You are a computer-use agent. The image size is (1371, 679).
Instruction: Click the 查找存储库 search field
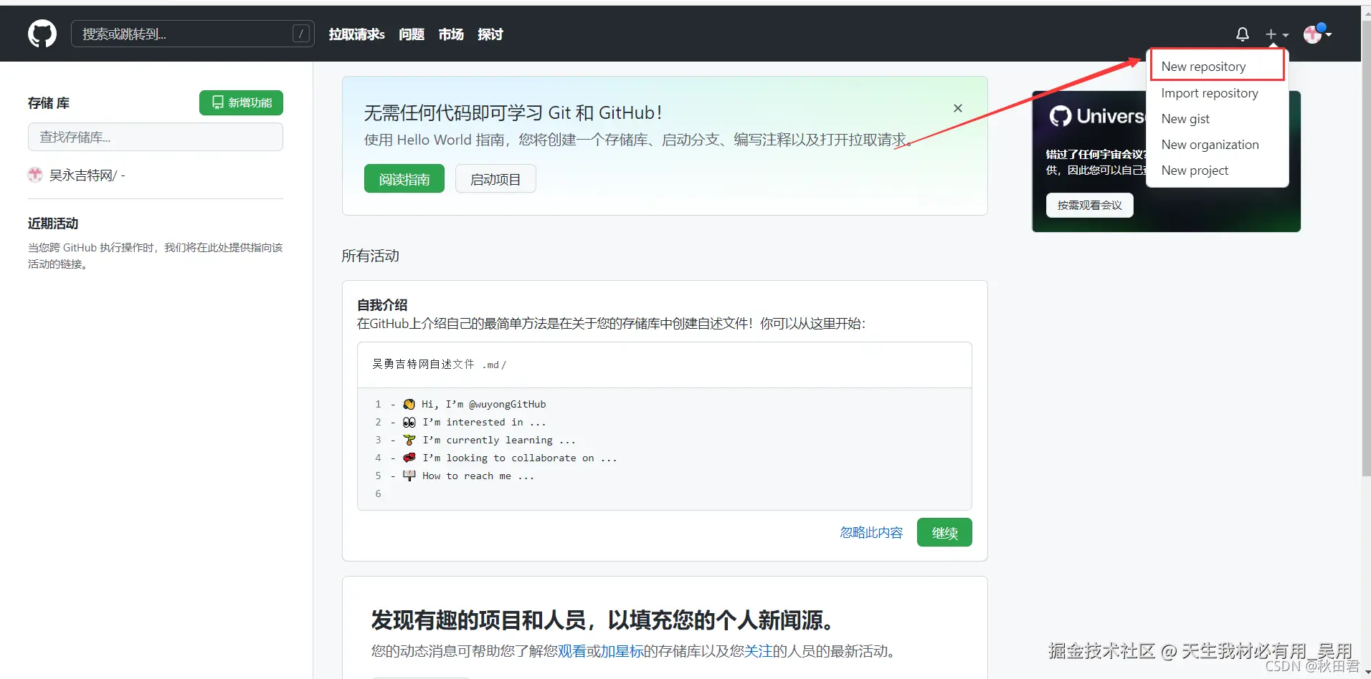click(x=155, y=136)
